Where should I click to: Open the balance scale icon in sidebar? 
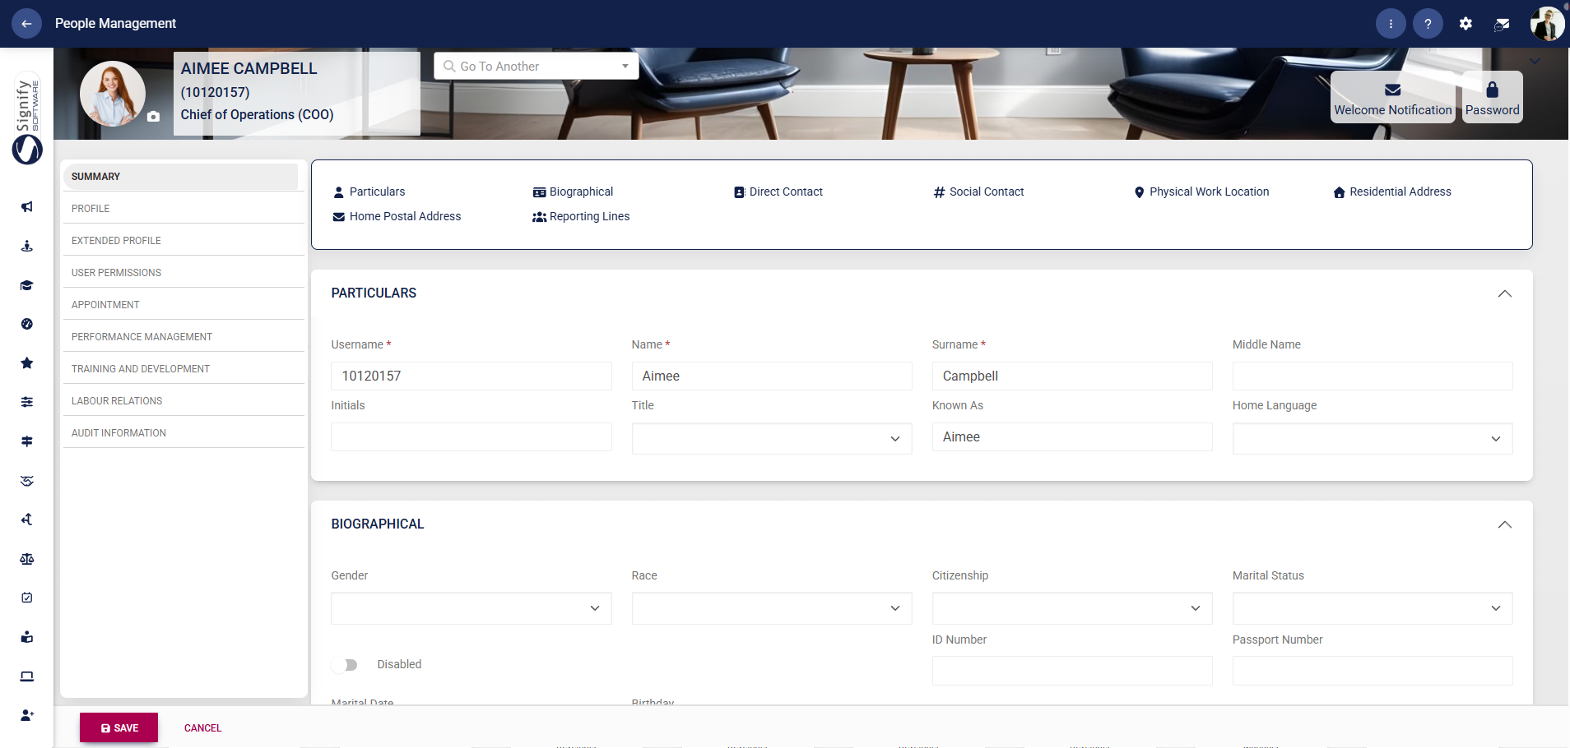pyautogui.click(x=27, y=559)
